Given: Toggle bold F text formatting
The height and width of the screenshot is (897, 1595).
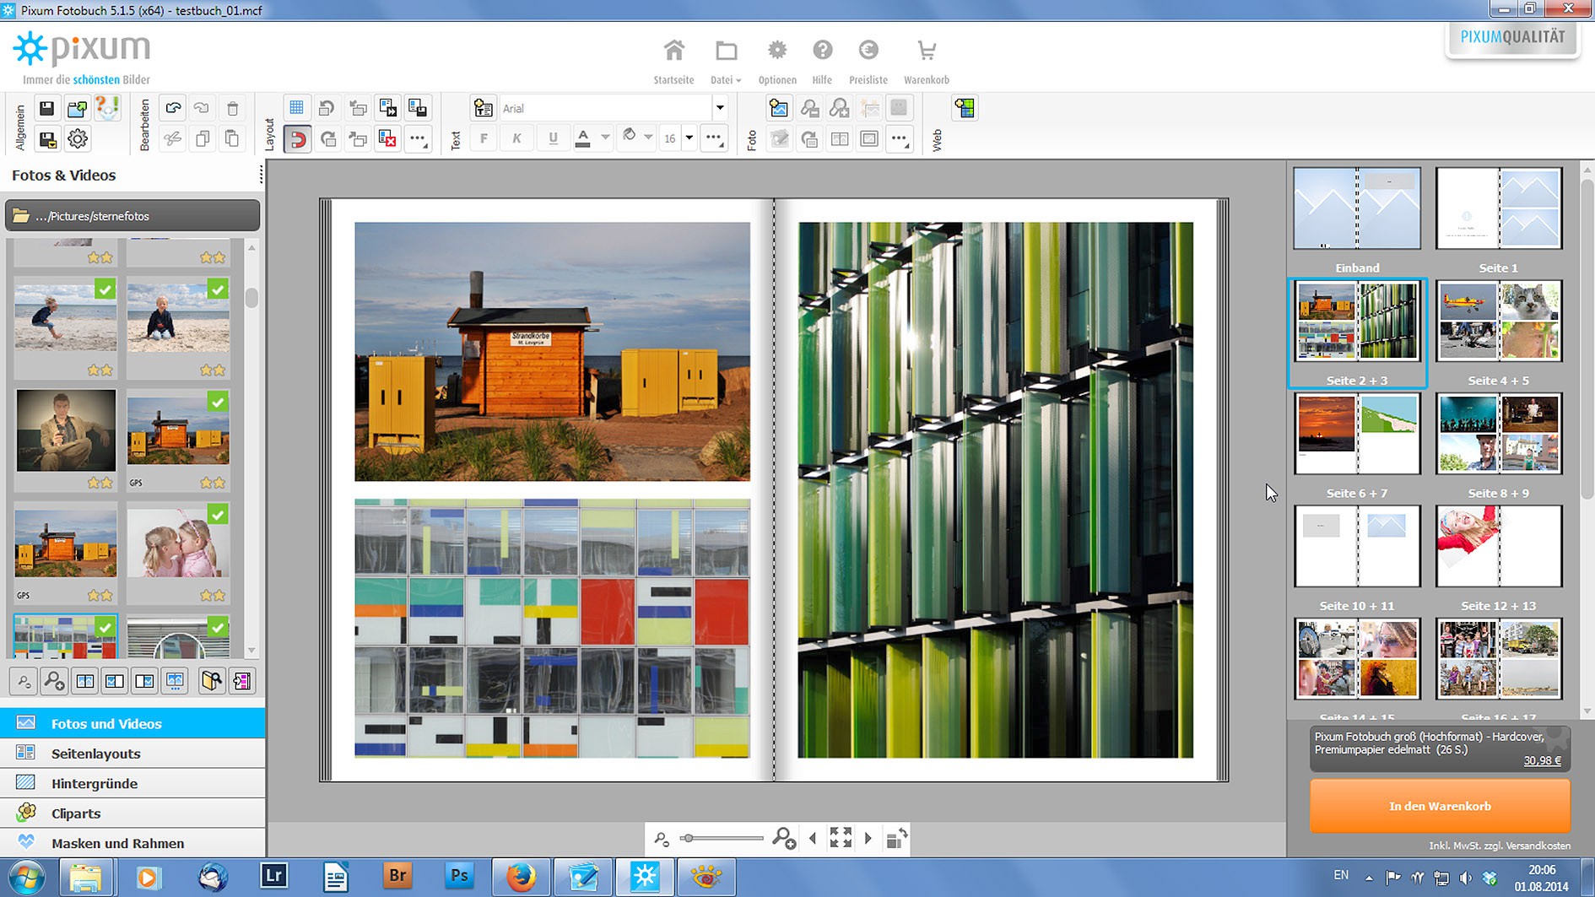Looking at the screenshot, I should point(484,139).
